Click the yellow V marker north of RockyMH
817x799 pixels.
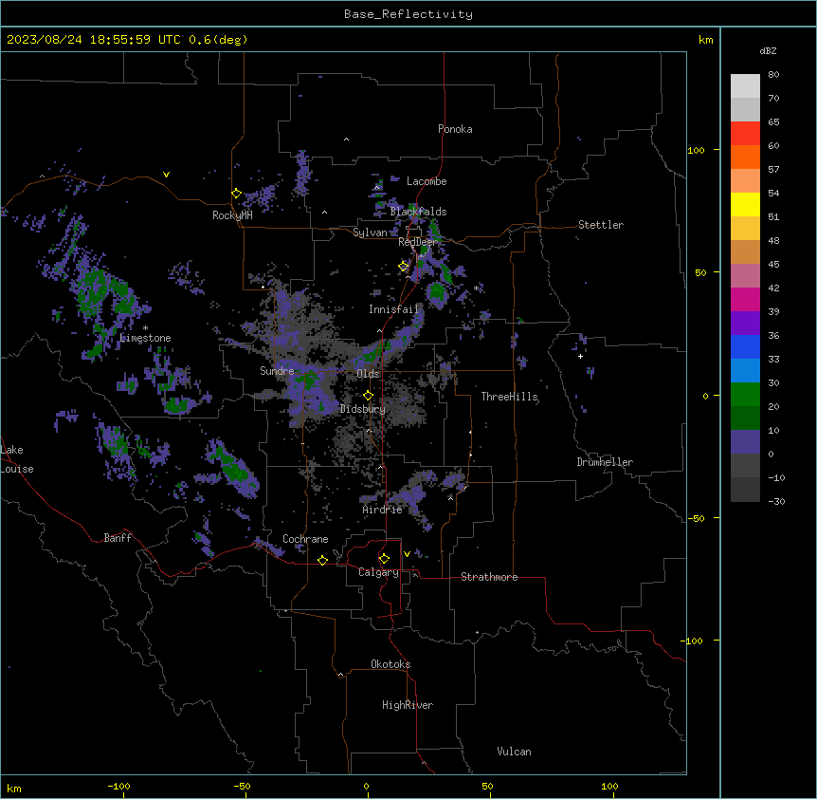[166, 175]
